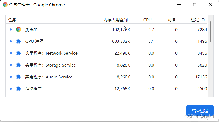The height and width of the screenshot is (122, 219).
Task: Select the GPU 进程 row
Action: (x=34, y=41)
